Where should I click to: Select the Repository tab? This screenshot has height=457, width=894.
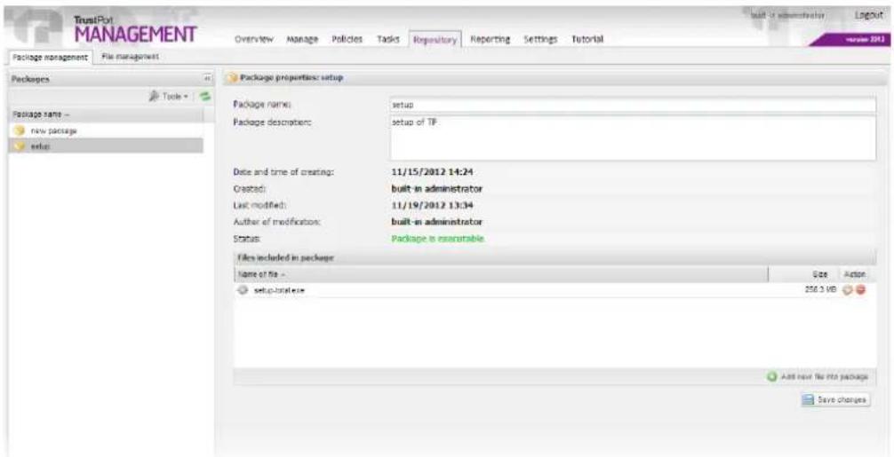435,40
